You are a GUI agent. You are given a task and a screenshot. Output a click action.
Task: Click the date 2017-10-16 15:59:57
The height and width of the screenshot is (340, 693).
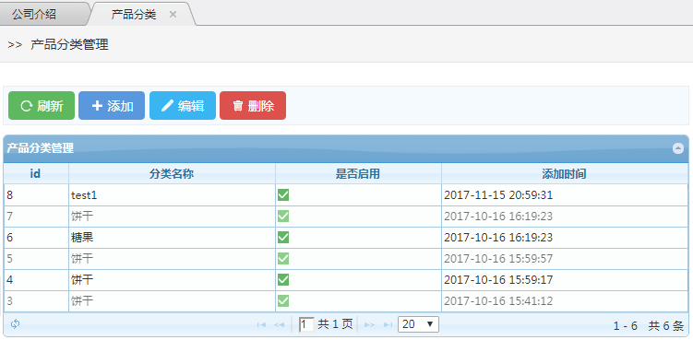coord(498,259)
